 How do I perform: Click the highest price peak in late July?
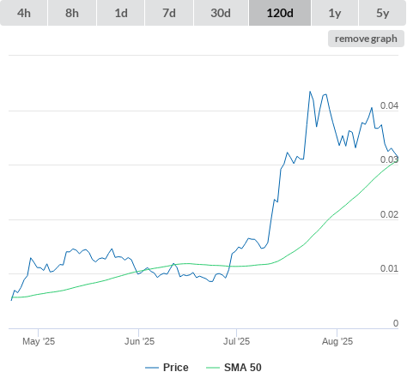(x=310, y=92)
